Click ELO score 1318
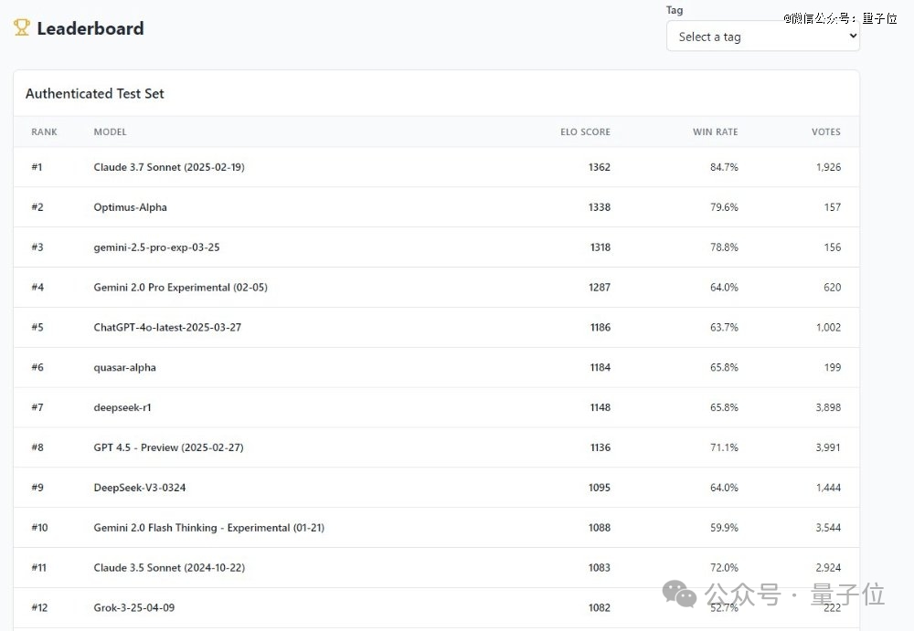 (x=600, y=247)
